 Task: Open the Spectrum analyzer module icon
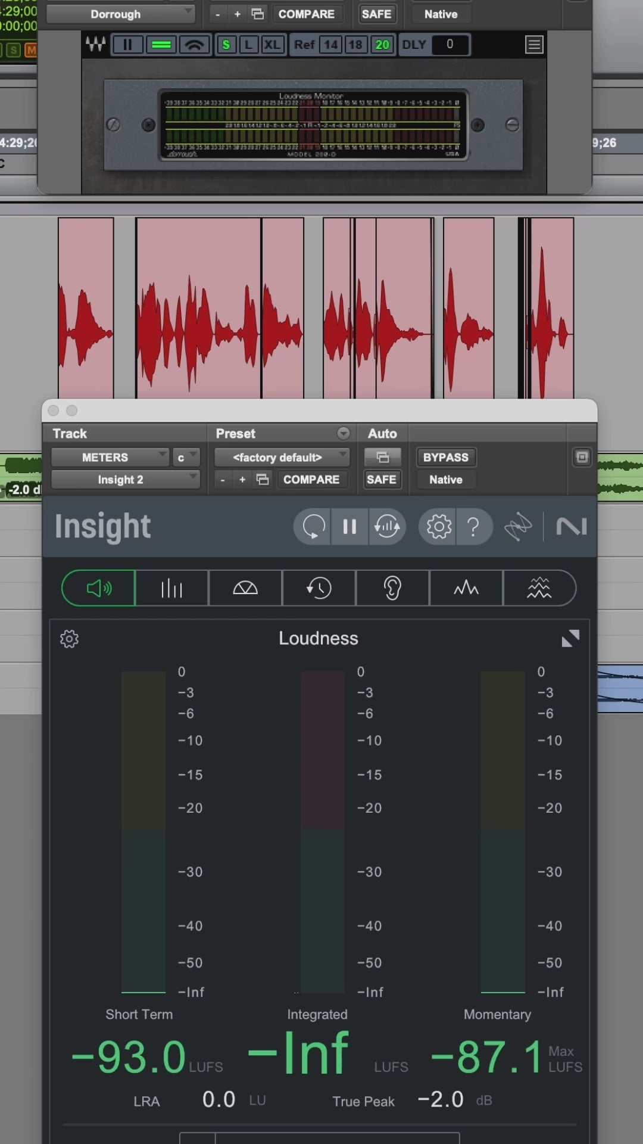click(x=466, y=589)
